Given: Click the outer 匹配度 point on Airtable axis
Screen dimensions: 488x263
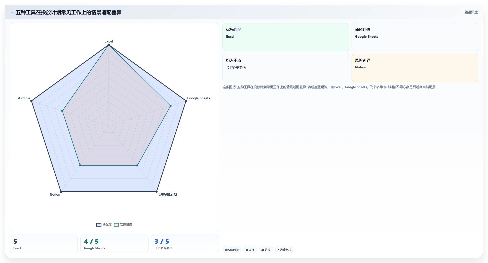Looking at the screenshot, I should [x=31, y=101].
